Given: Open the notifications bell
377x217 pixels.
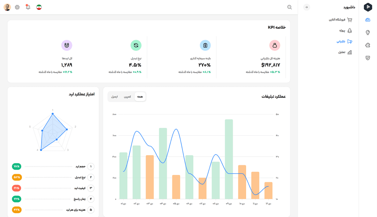Looking at the screenshot, I should click(28, 7).
